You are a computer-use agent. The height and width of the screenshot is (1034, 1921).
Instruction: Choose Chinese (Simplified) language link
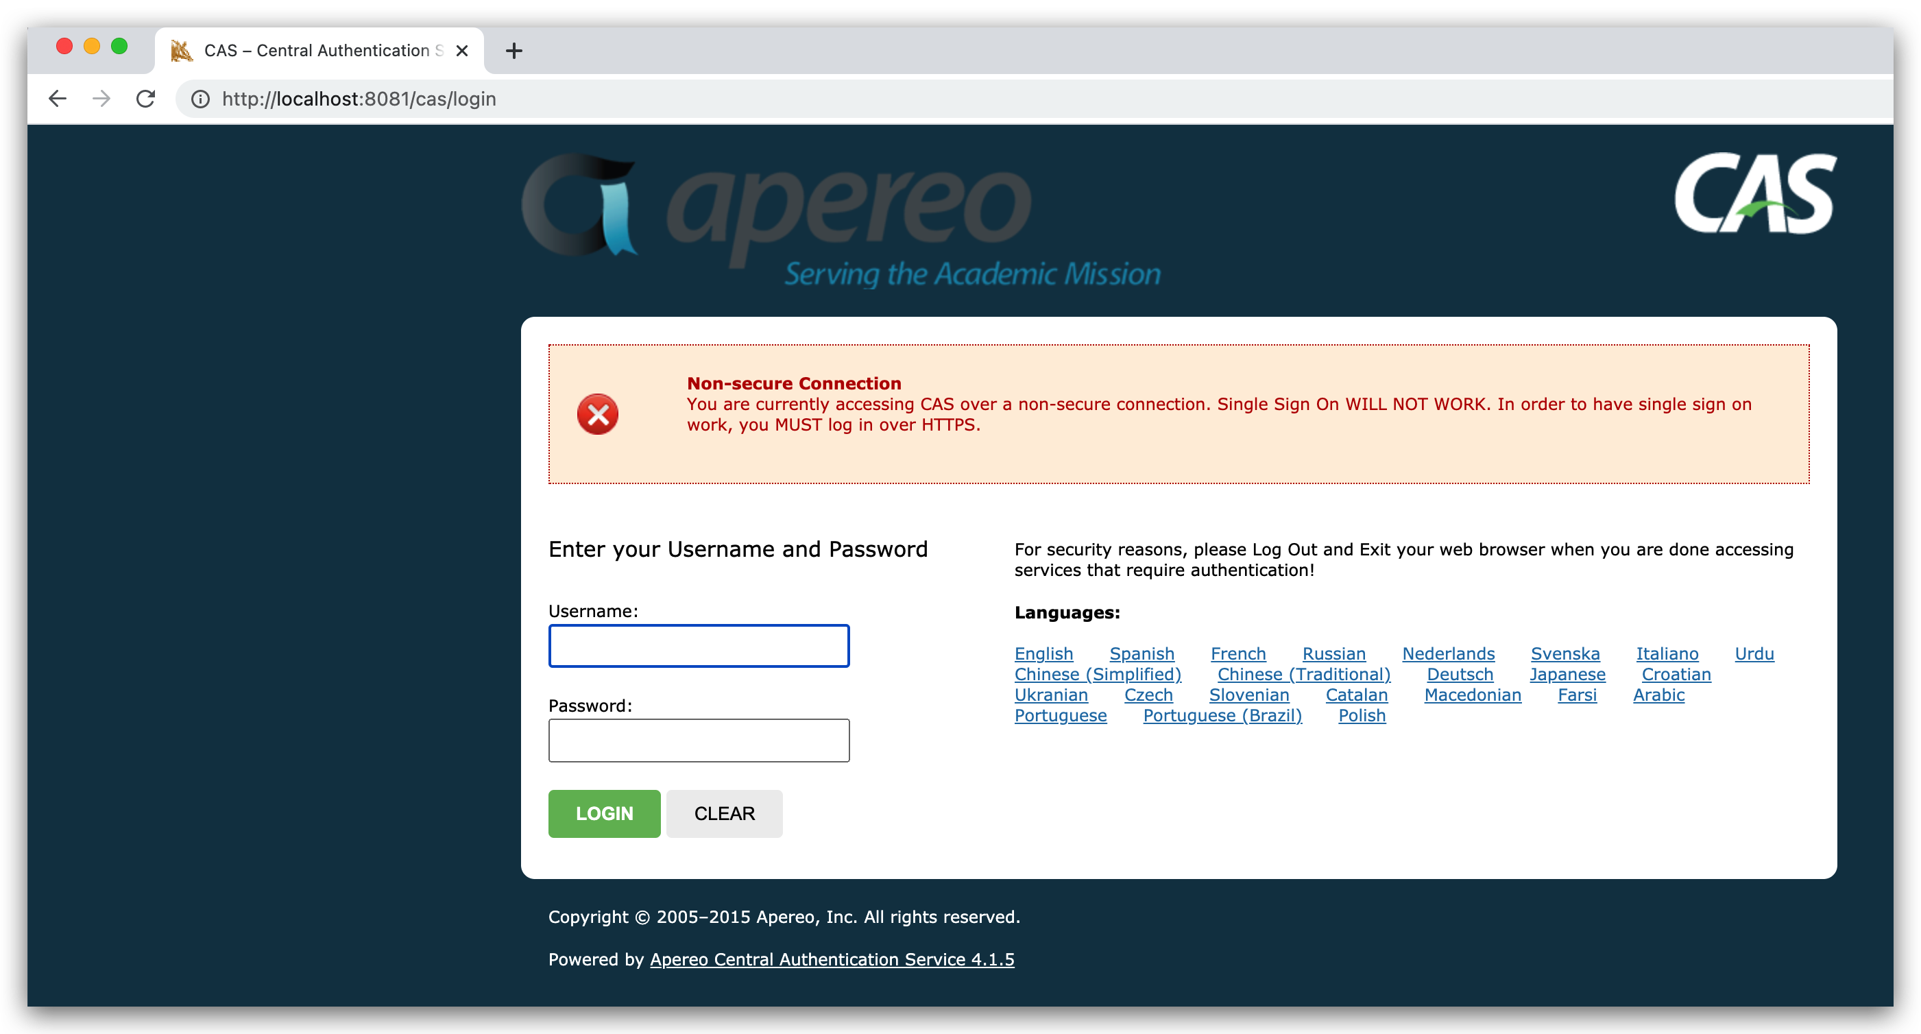1097,675
